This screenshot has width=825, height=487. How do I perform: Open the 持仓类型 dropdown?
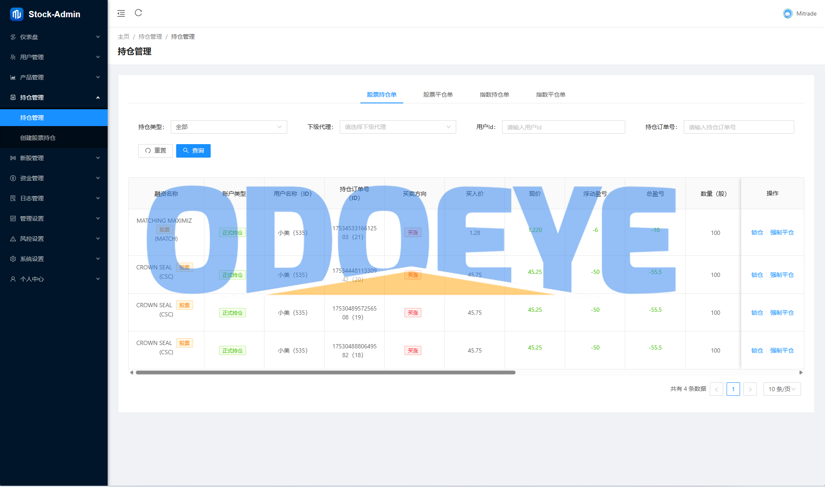[x=229, y=127]
